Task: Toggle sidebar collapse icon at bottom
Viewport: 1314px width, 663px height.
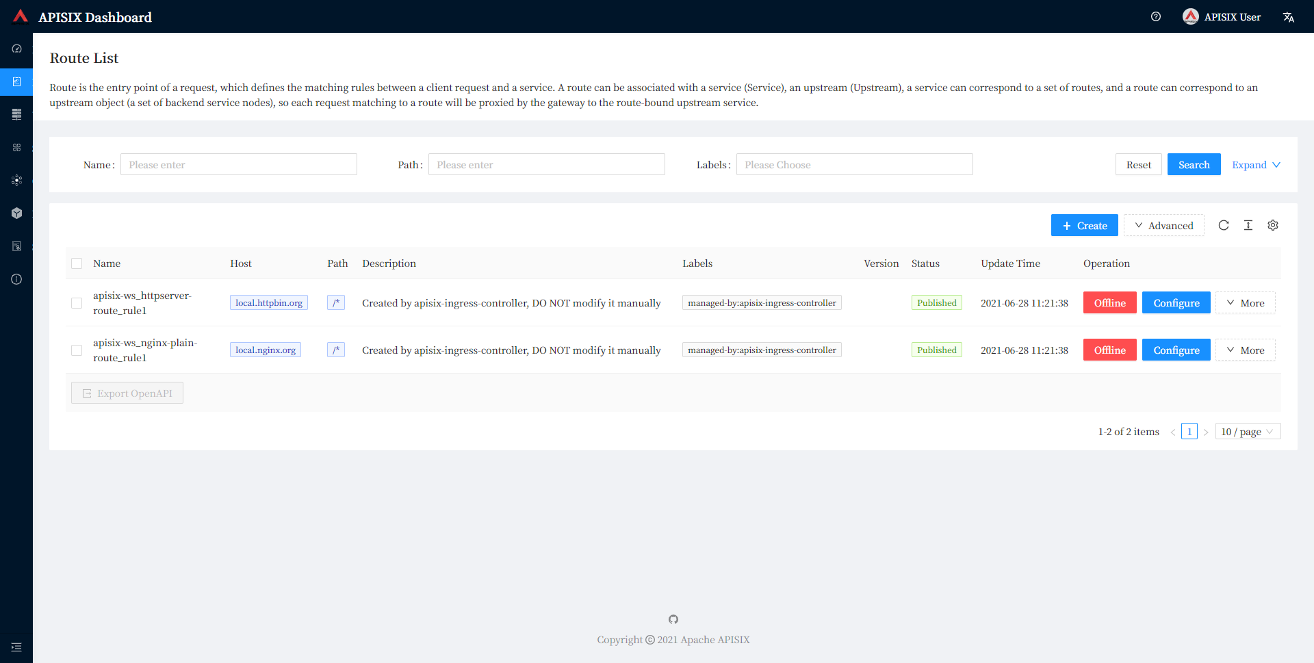Action: tap(16, 647)
